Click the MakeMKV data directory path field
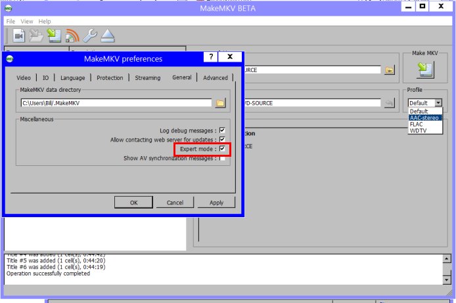The width and height of the screenshot is (456, 303). pyautogui.click(x=116, y=103)
